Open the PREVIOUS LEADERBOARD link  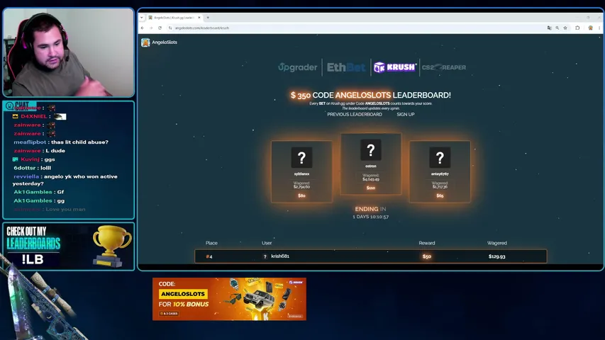(x=355, y=115)
